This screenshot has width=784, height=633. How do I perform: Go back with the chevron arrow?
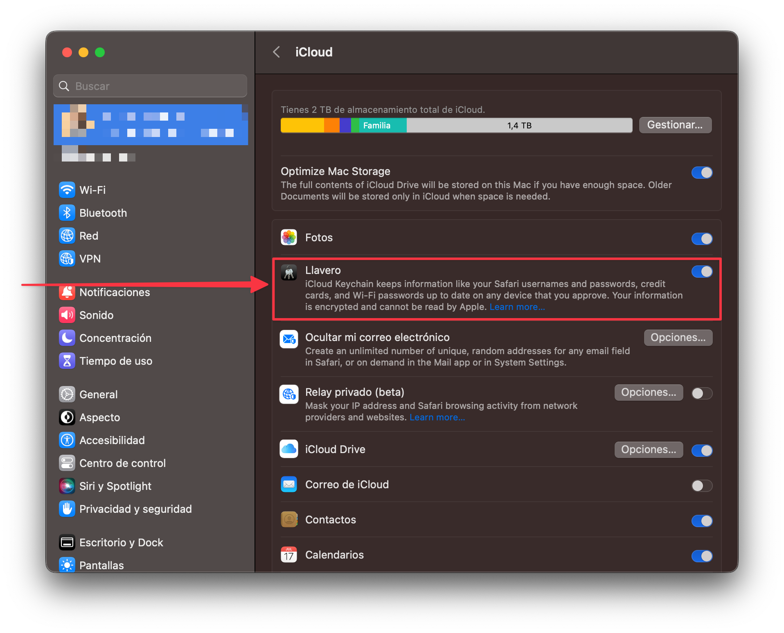click(277, 52)
